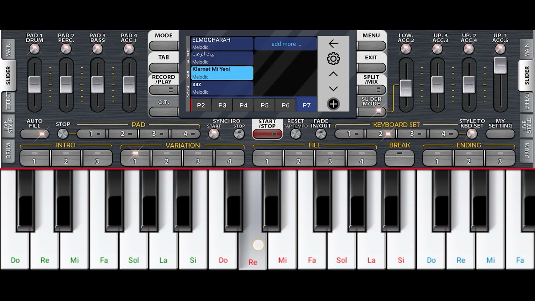Click the round plus icon in display
The image size is (535, 301).
click(x=333, y=104)
